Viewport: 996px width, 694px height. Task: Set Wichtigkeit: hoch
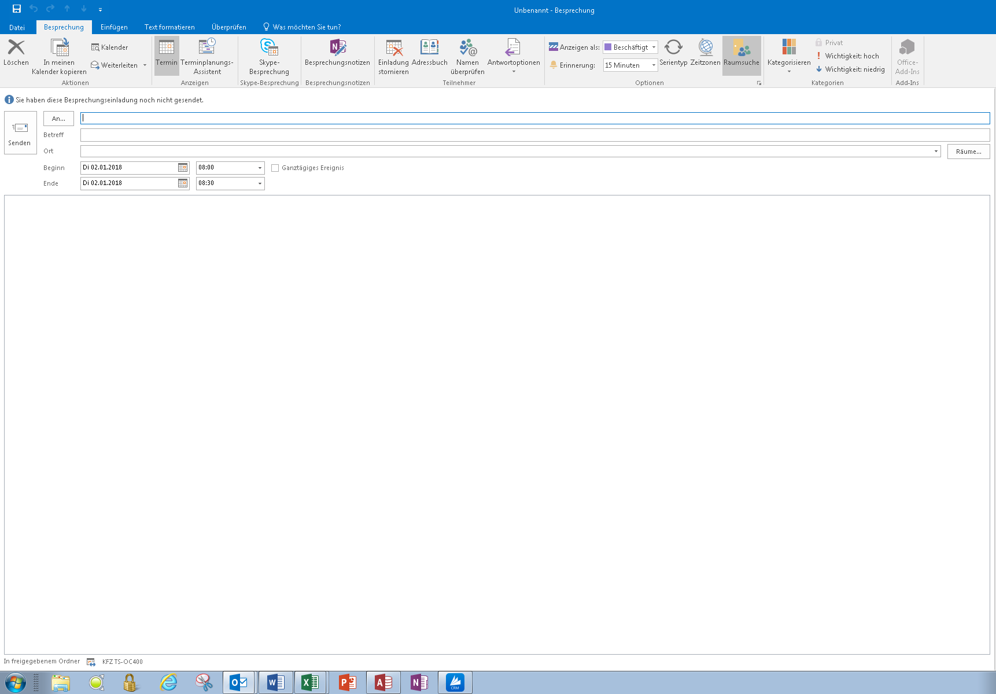(x=847, y=56)
